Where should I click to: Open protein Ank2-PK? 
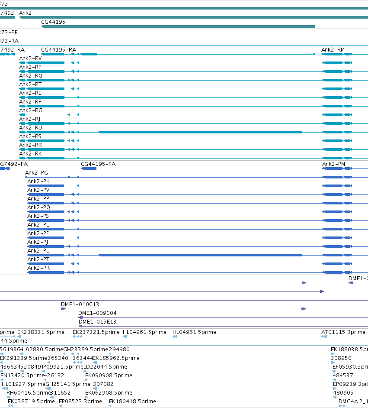[38, 181]
